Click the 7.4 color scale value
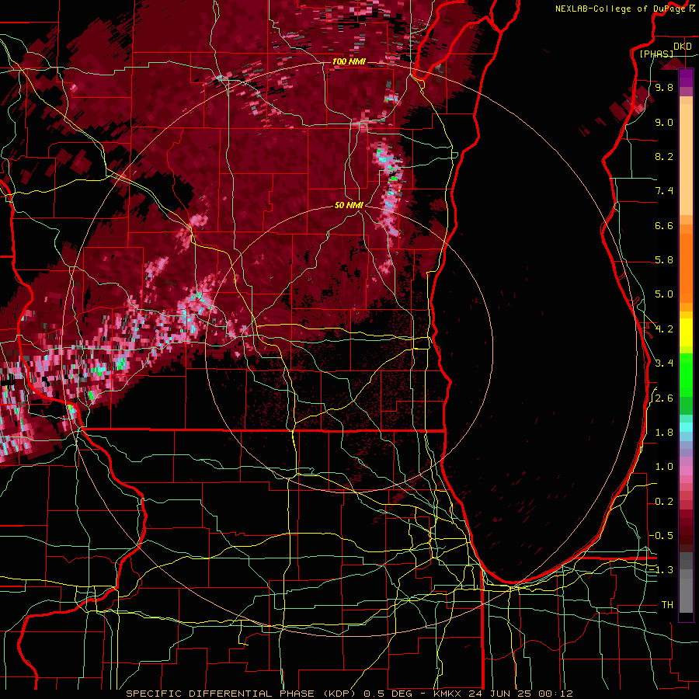Image resolution: width=699 pixels, height=699 pixels. 664,191
